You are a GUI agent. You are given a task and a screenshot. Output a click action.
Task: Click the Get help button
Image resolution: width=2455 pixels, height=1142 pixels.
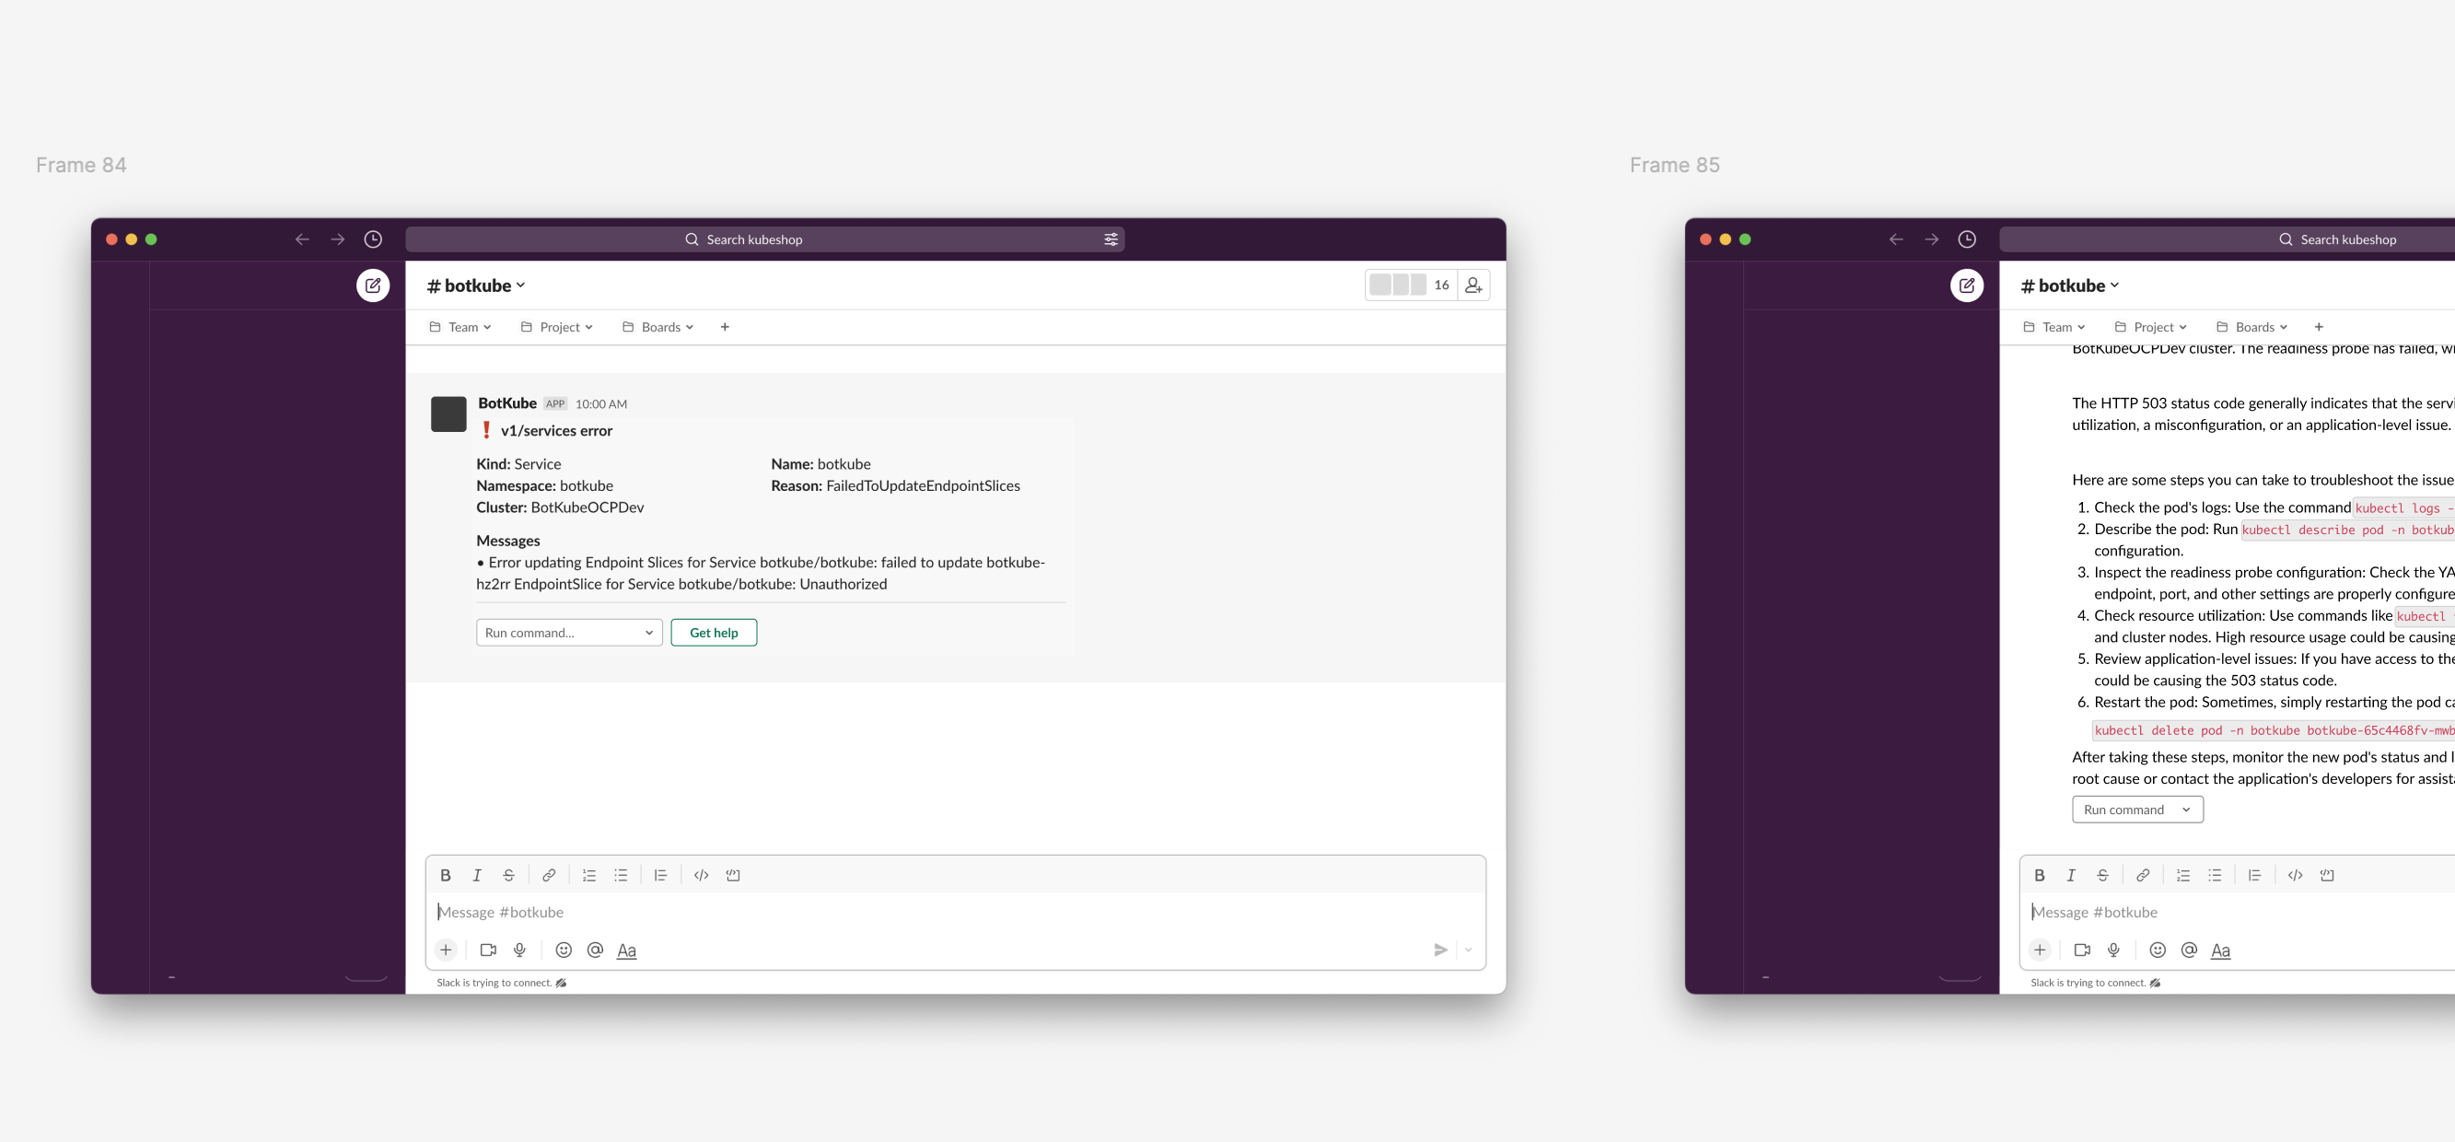click(x=713, y=633)
